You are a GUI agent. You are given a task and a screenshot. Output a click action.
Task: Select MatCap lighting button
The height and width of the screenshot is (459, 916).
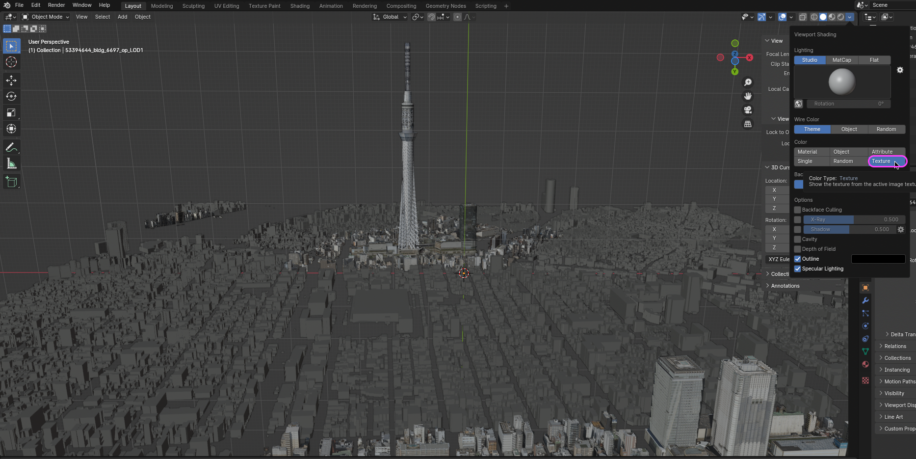point(841,60)
